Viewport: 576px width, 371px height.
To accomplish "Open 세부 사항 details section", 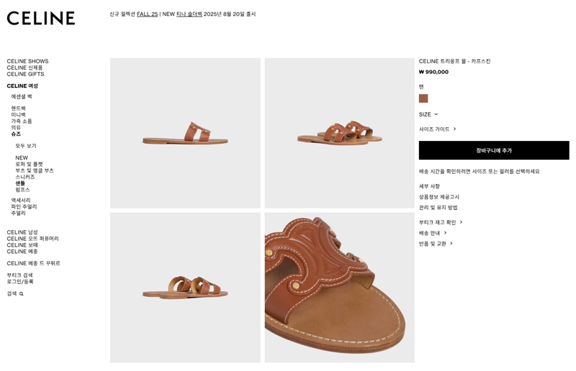I will 431,186.
